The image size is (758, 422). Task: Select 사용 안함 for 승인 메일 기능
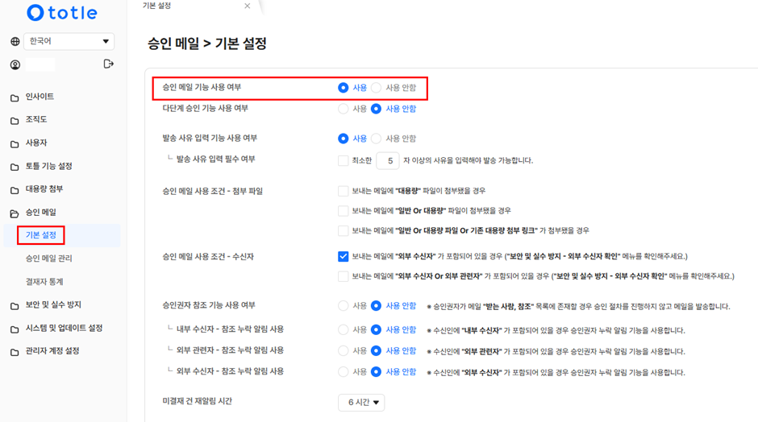tap(377, 88)
